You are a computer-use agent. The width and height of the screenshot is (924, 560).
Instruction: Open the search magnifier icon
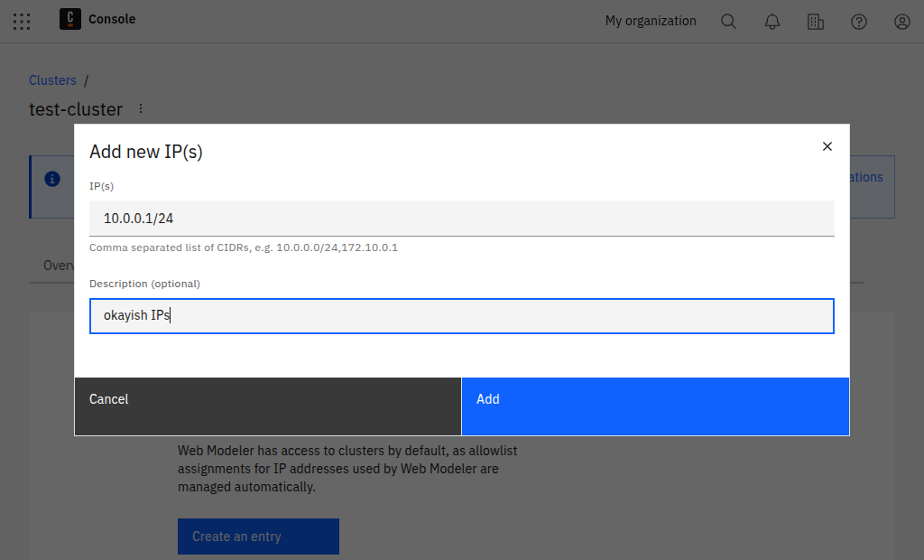(728, 21)
